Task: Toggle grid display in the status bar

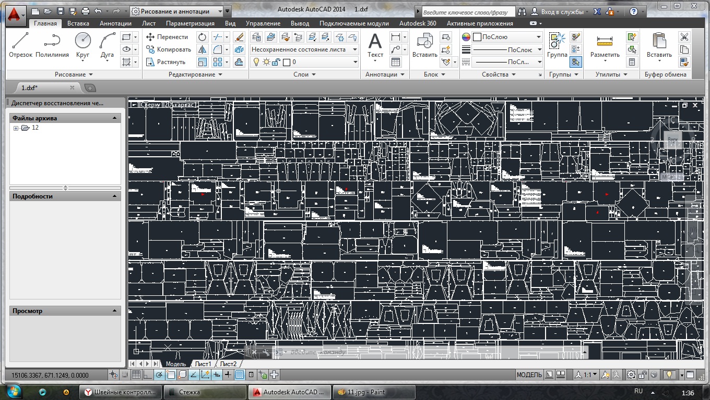Action: pos(136,374)
